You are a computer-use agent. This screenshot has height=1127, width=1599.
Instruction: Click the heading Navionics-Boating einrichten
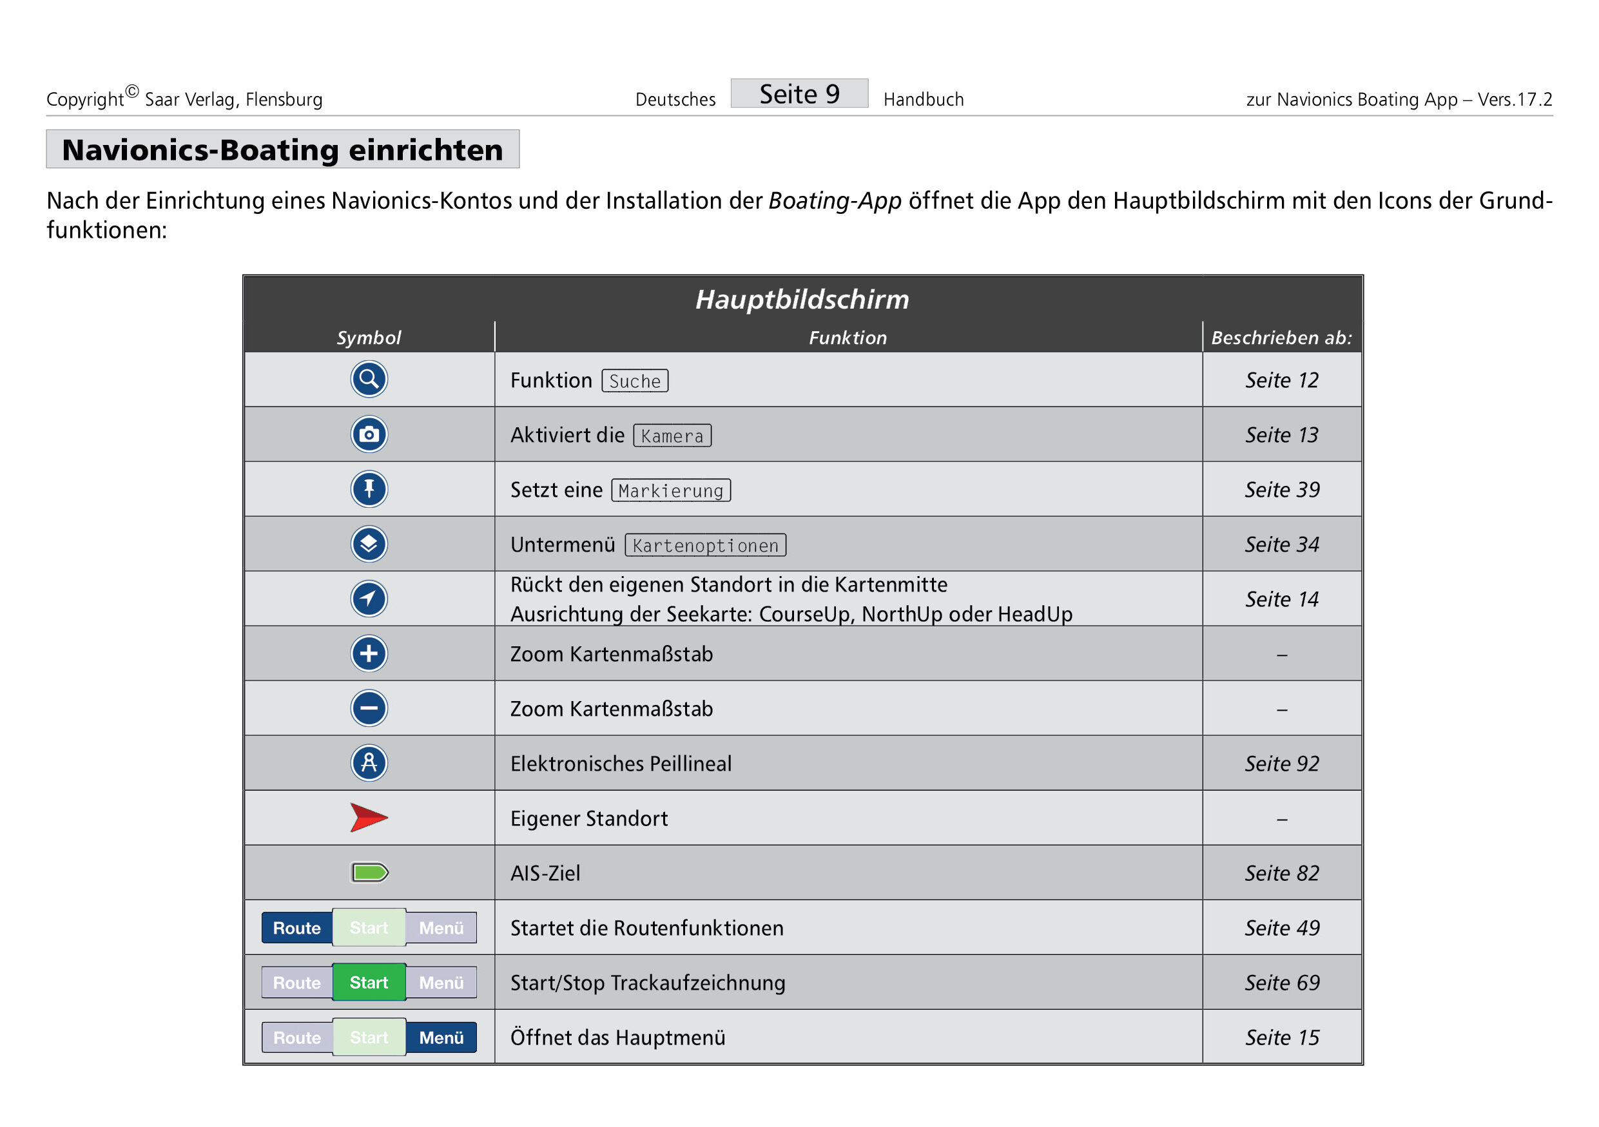click(x=283, y=149)
